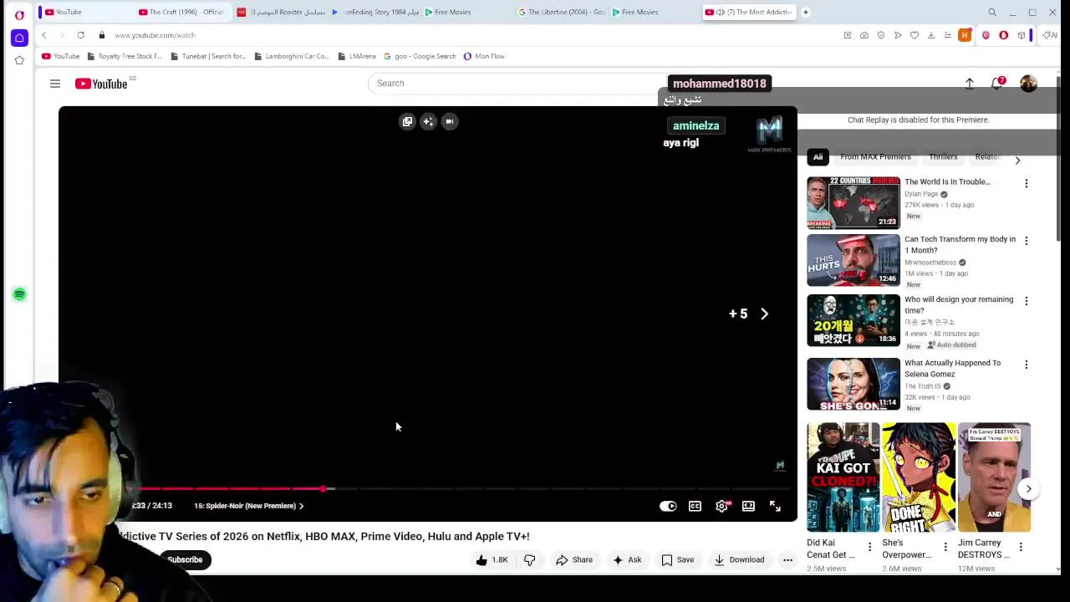Download the video with Download button
This screenshot has height=602, width=1070.
739,560
